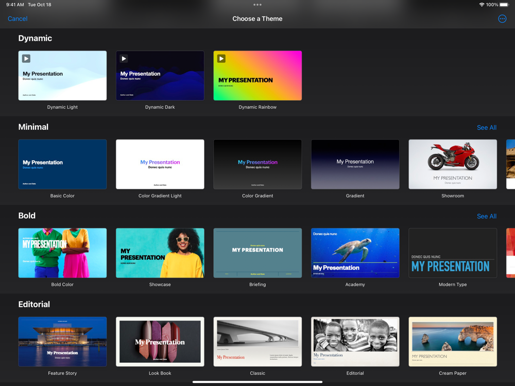515x386 pixels.
Task: Pick the Cream Paper theme
Action: pos(453,341)
